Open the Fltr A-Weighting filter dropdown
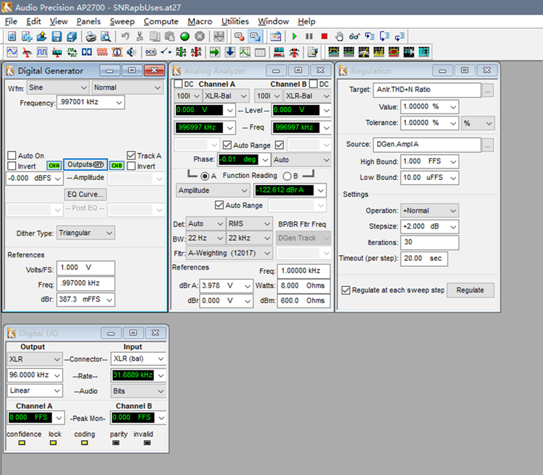Screen dimensions: 543x475 pyautogui.click(x=230, y=253)
